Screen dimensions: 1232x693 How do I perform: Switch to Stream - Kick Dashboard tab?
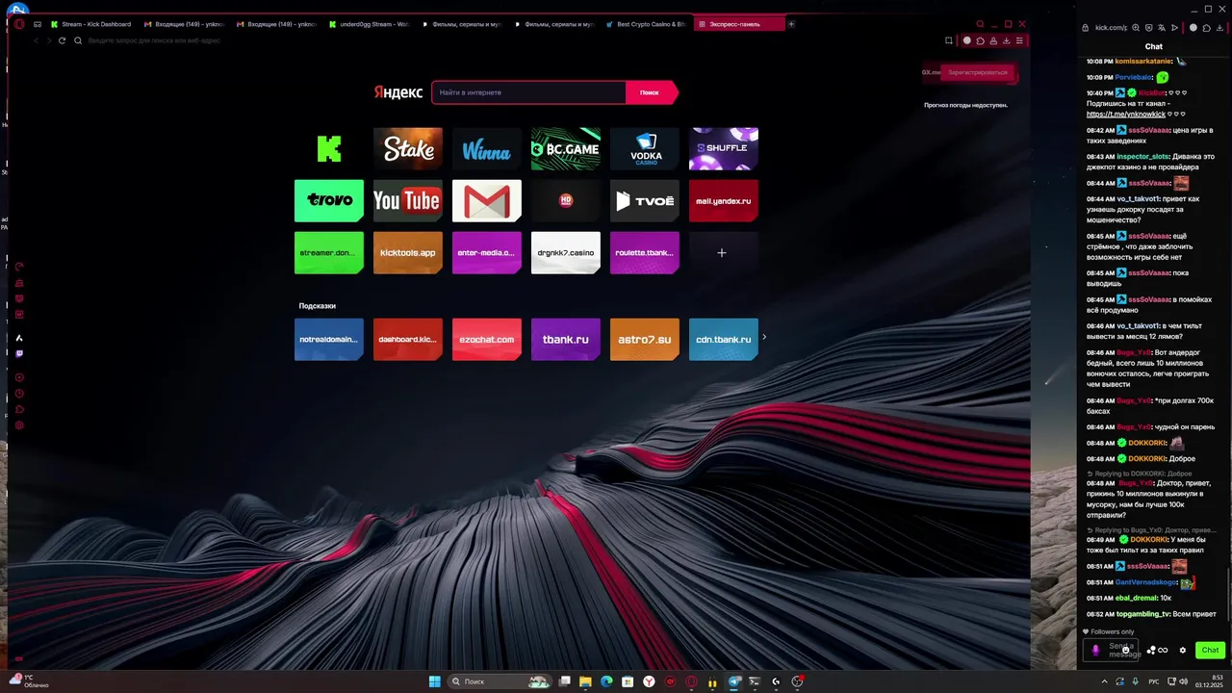(92, 24)
